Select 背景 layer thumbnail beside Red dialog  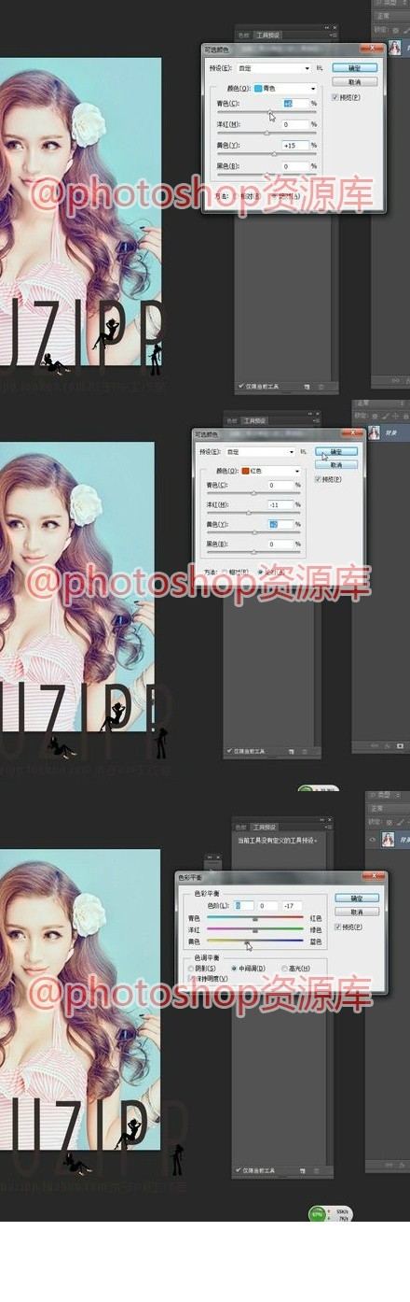(x=374, y=432)
